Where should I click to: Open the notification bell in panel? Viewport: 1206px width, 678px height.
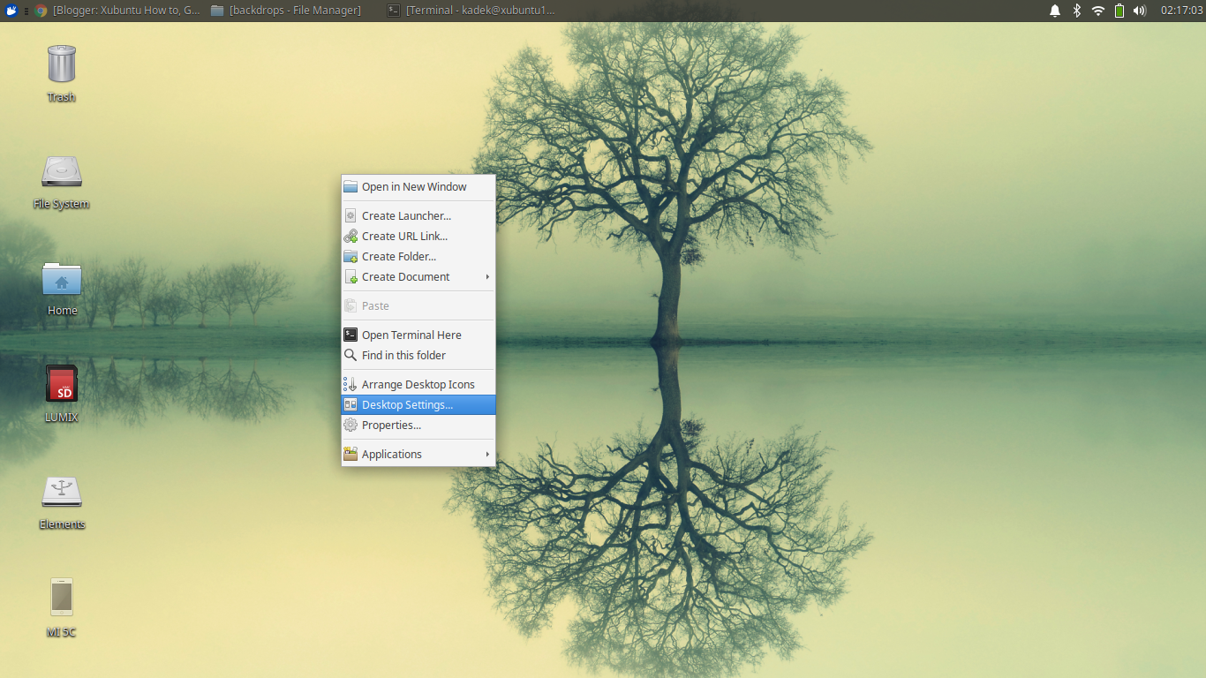[x=1054, y=11]
